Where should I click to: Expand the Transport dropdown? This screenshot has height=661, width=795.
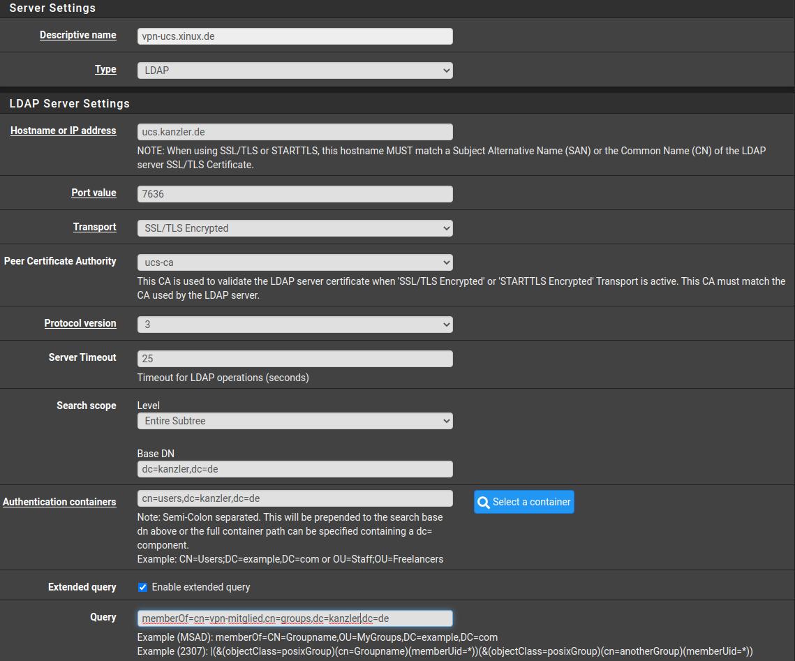coord(295,228)
